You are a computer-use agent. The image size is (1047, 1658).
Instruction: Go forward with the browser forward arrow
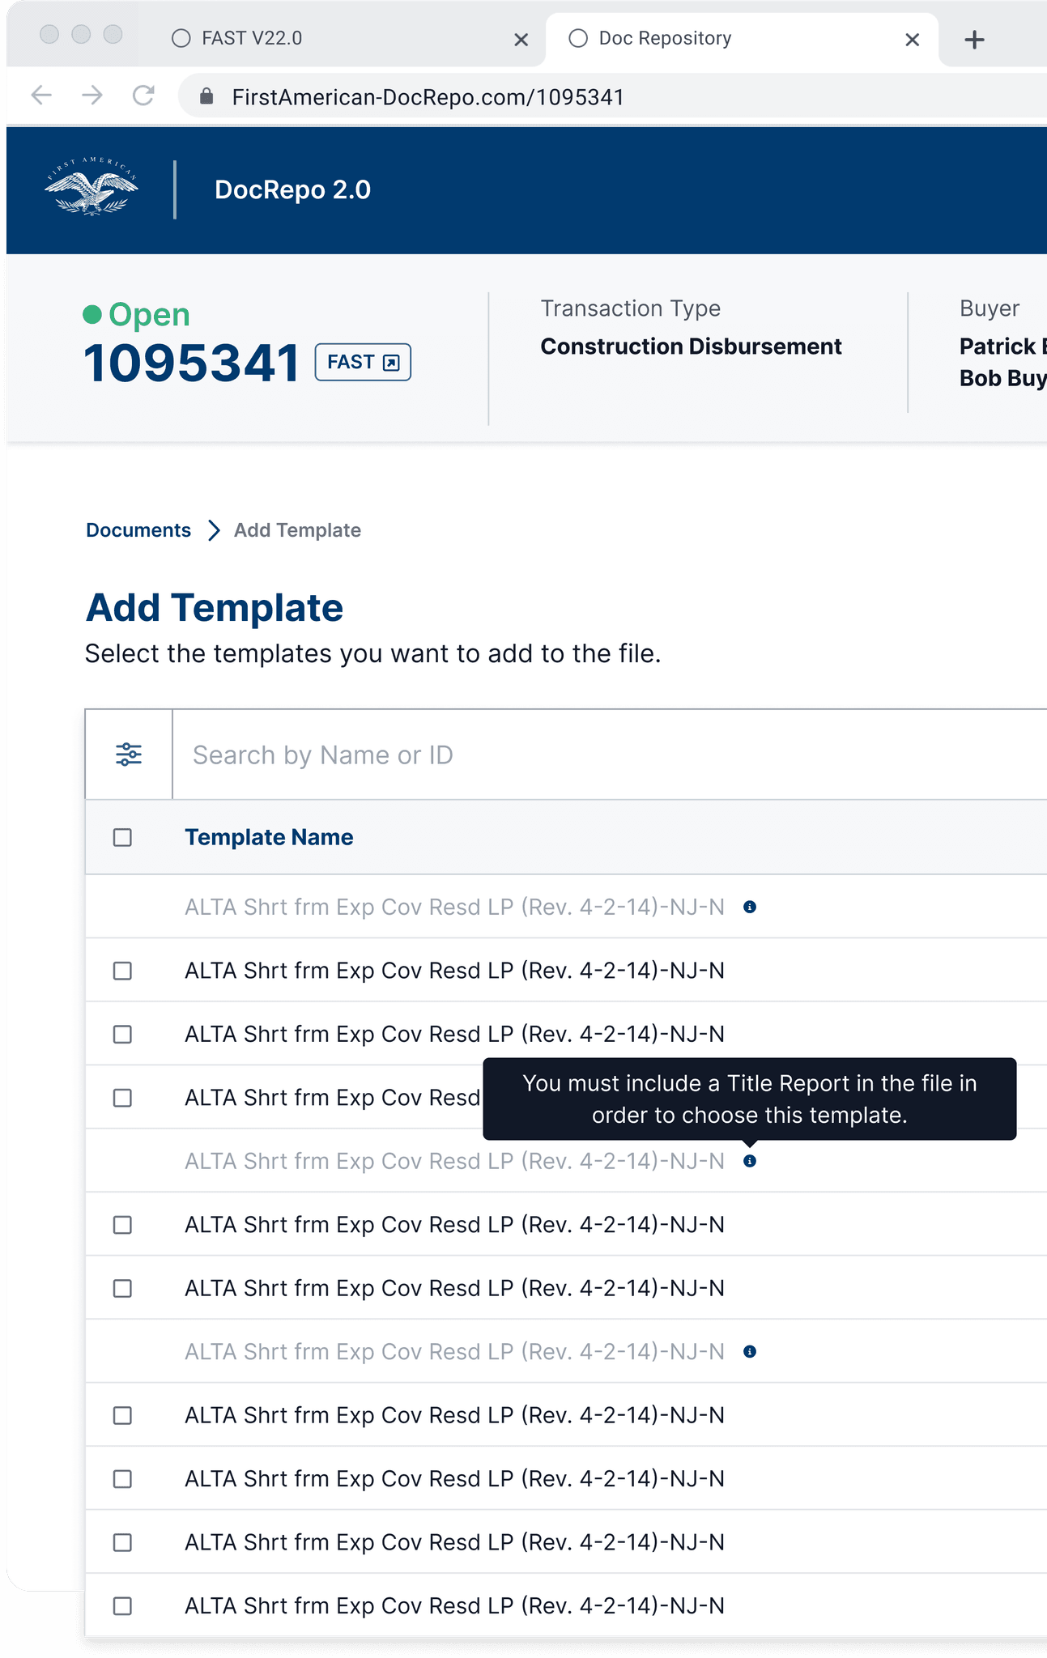coord(92,96)
